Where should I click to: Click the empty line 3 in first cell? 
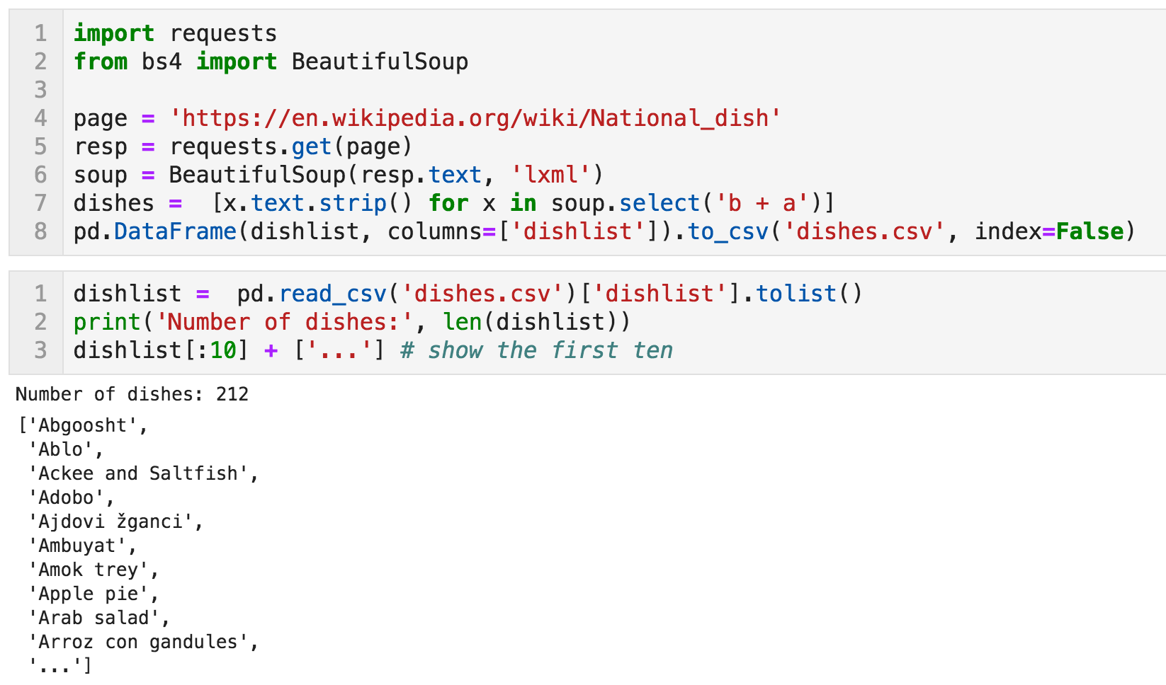[x=283, y=90]
